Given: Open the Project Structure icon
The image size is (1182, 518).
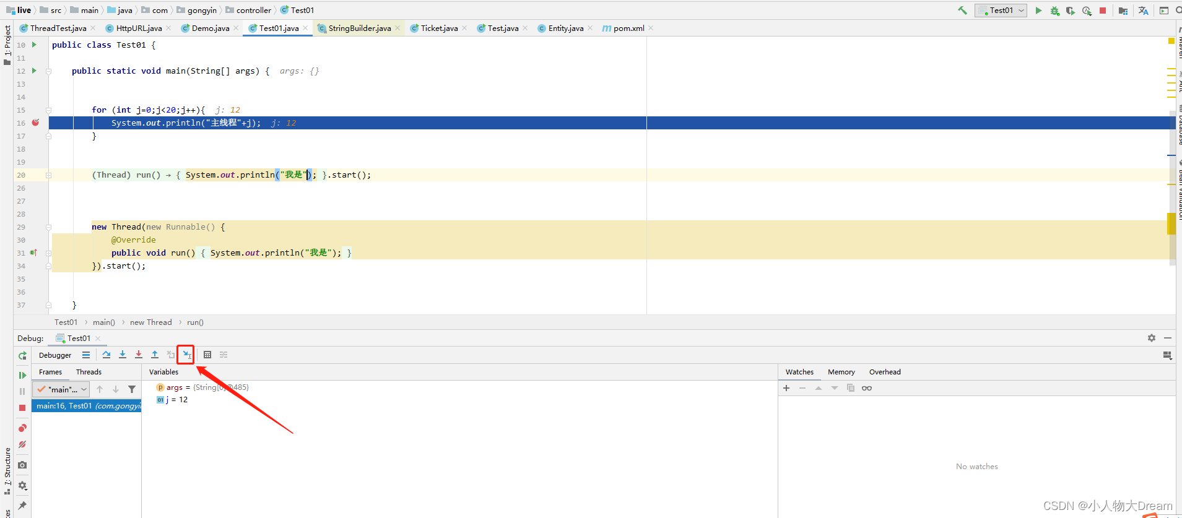Looking at the screenshot, I should (x=1123, y=11).
